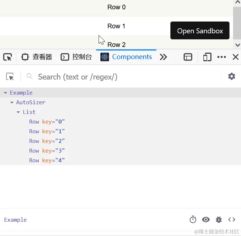Collapse the AutoSizer component node

[x=12, y=102]
